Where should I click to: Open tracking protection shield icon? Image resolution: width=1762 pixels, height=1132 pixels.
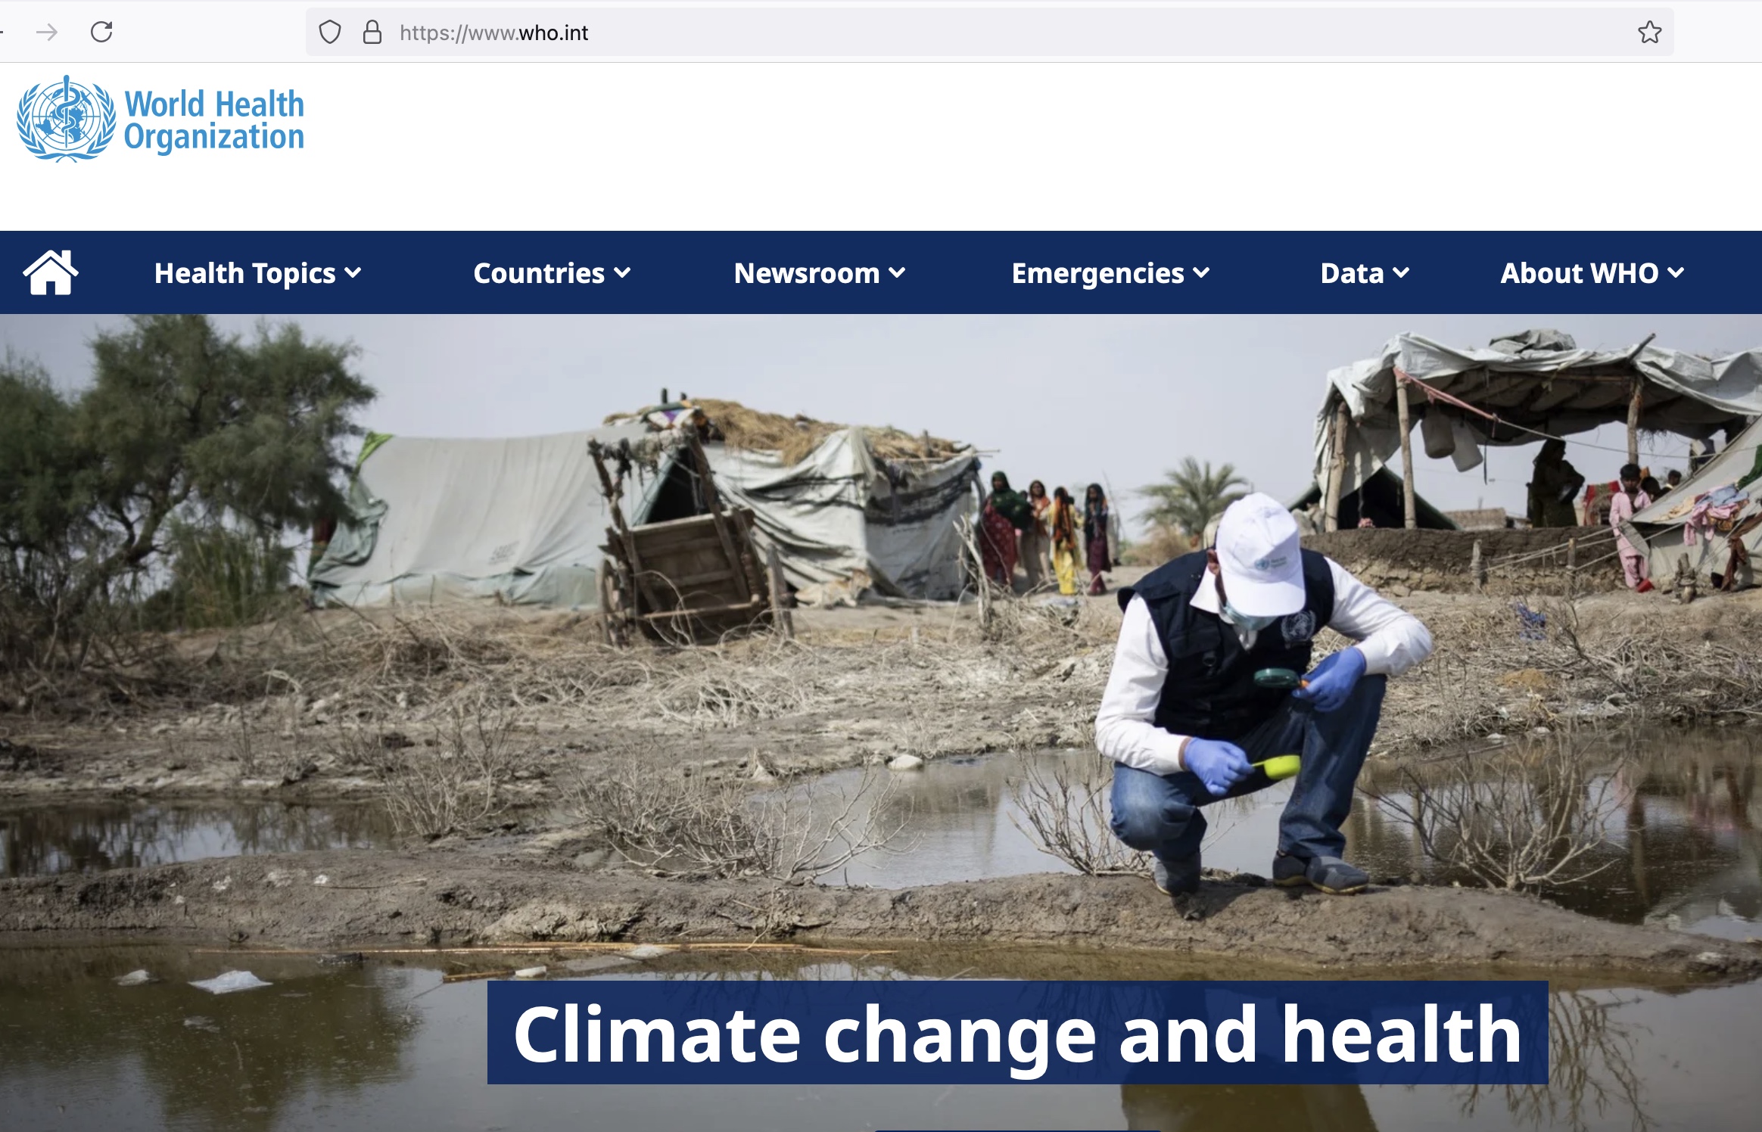coord(330,33)
